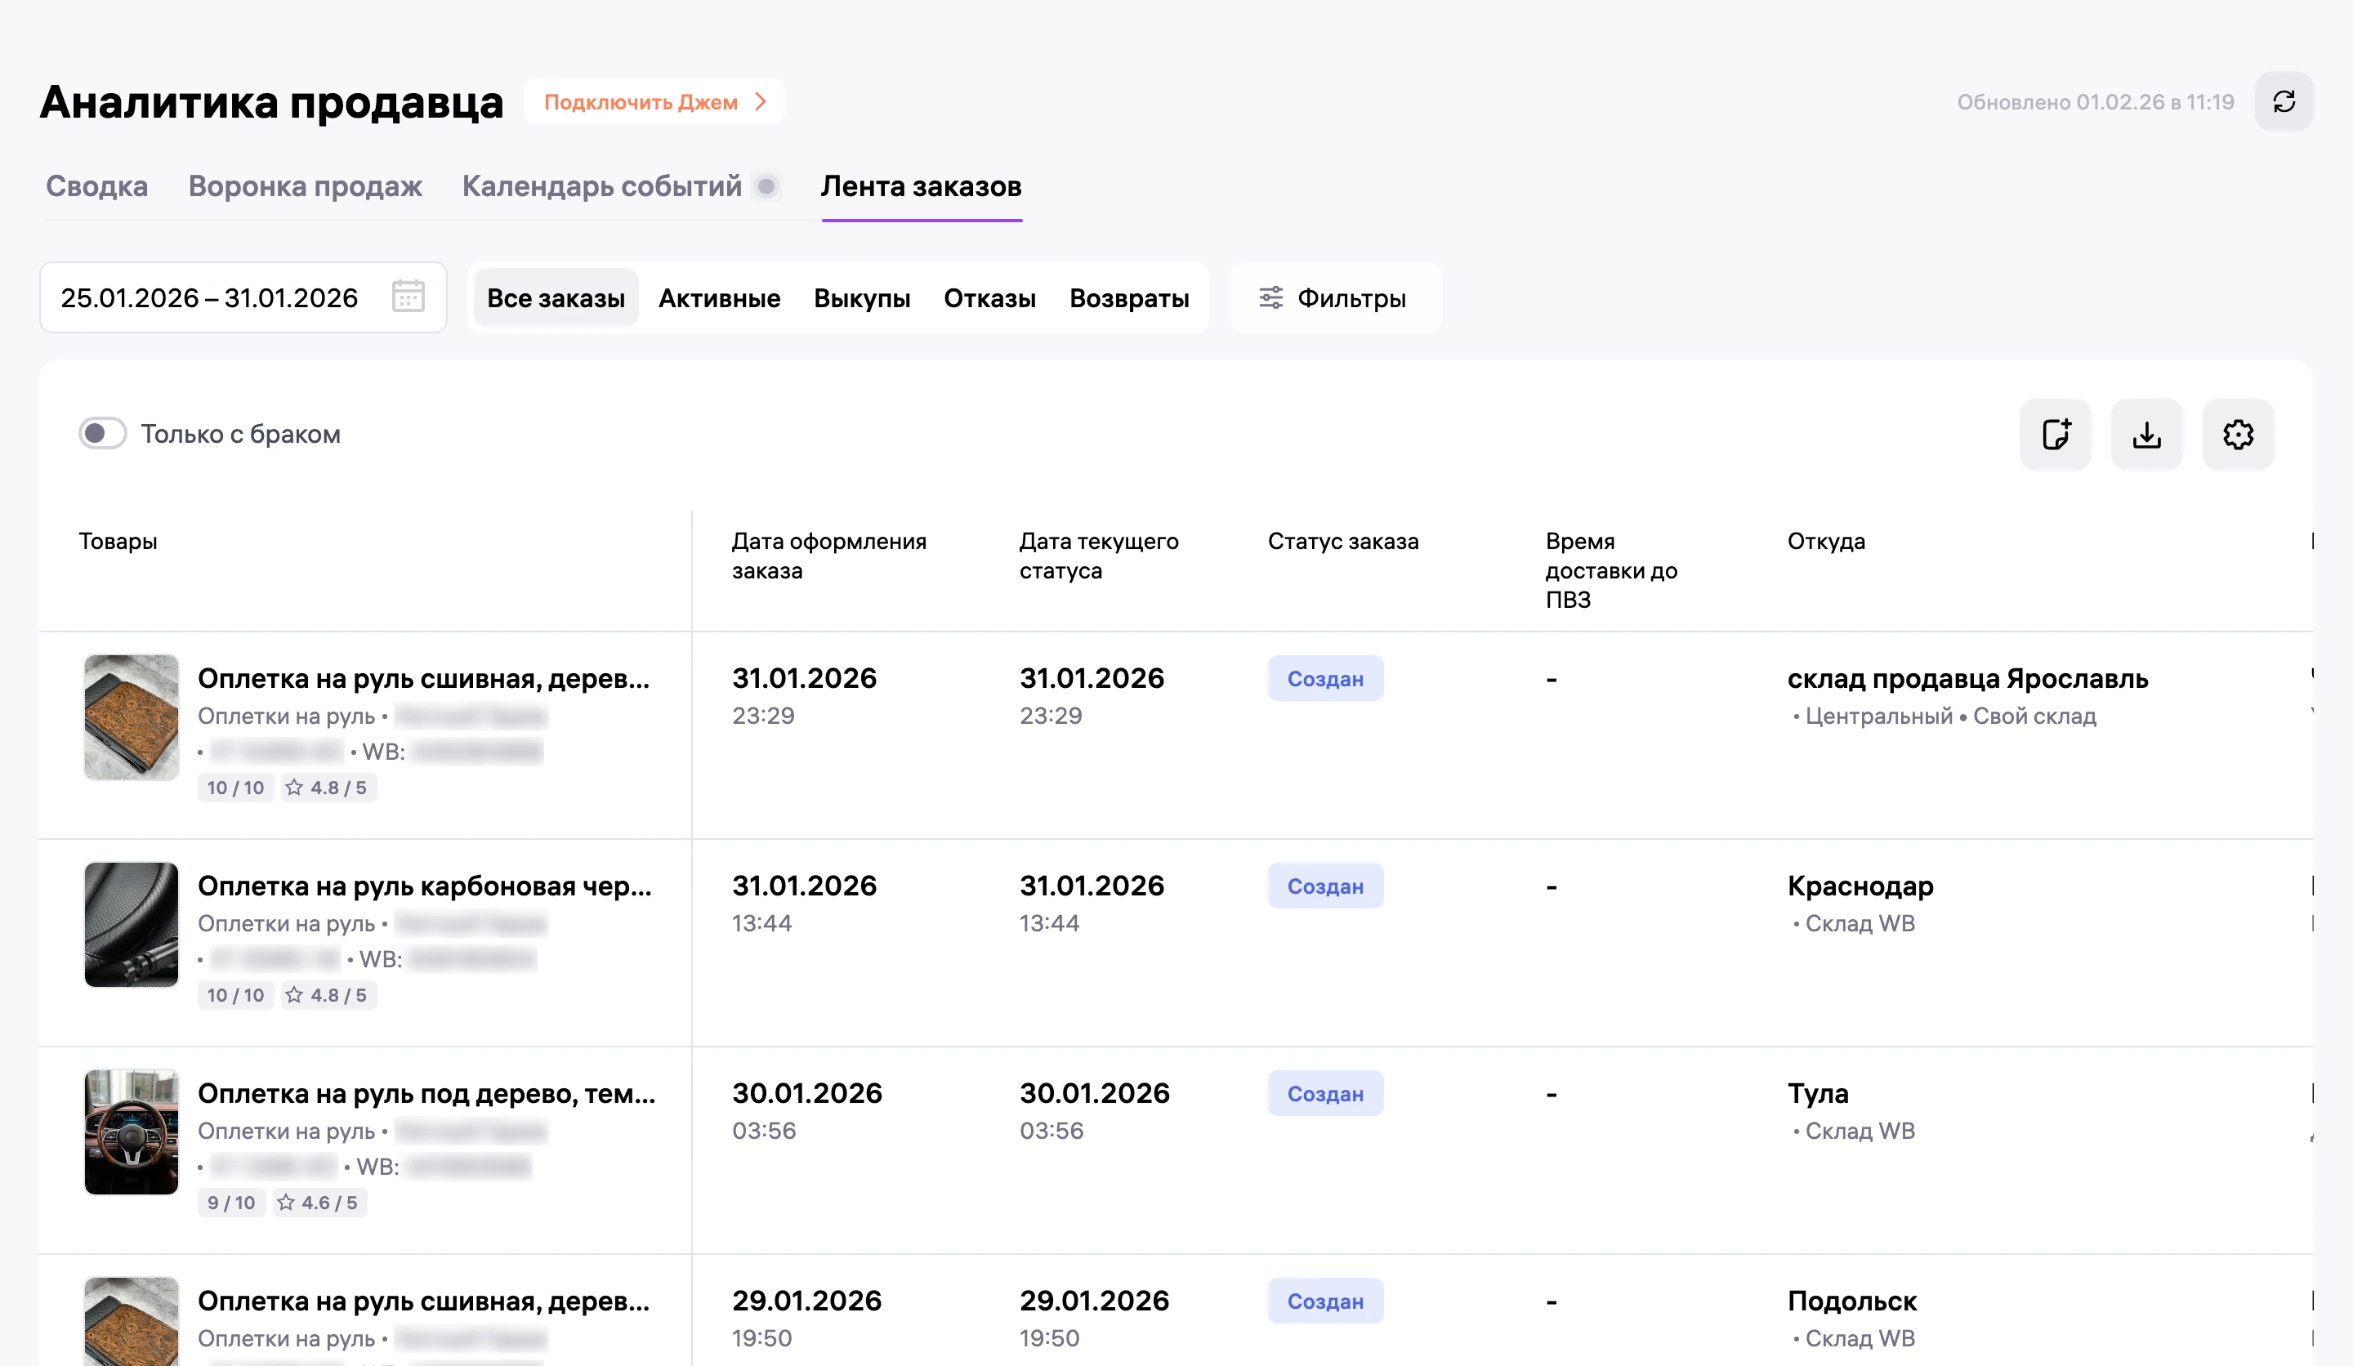Screen dimensions: 2353x1366
Task: Click the date range input field
Action: [x=243, y=297]
